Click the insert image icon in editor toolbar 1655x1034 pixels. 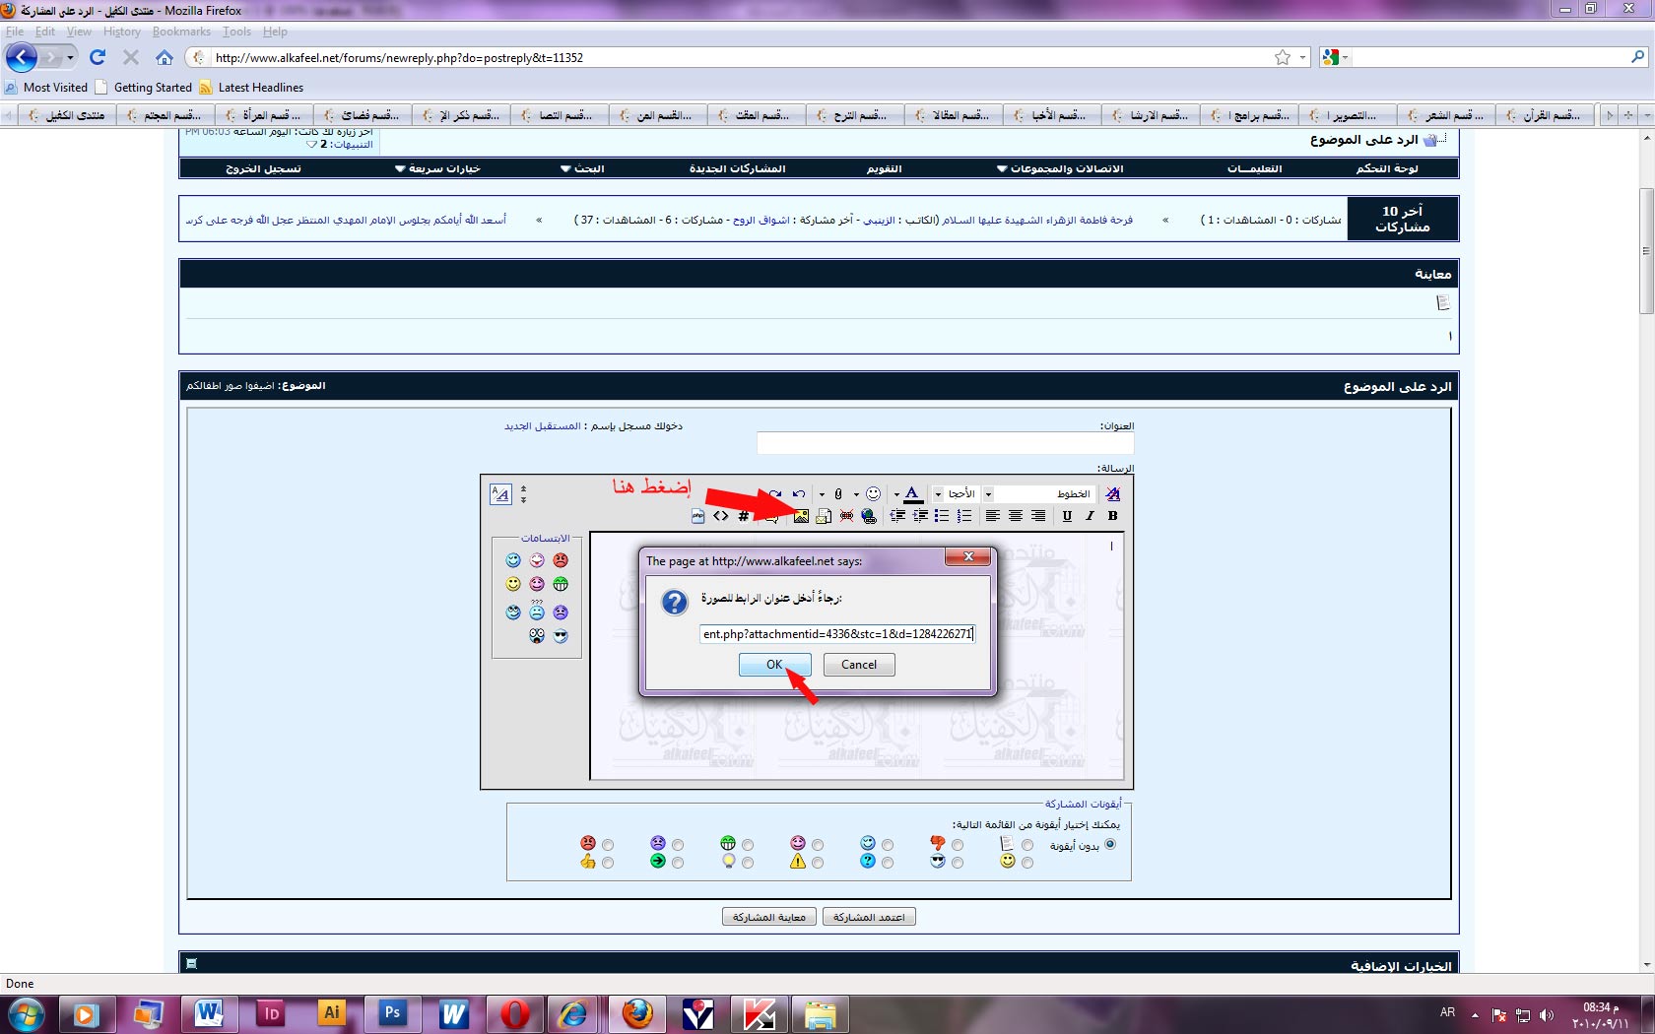coord(801,516)
